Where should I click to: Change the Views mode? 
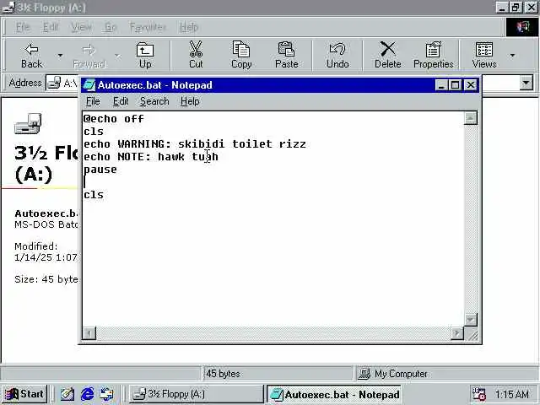[484, 56]
